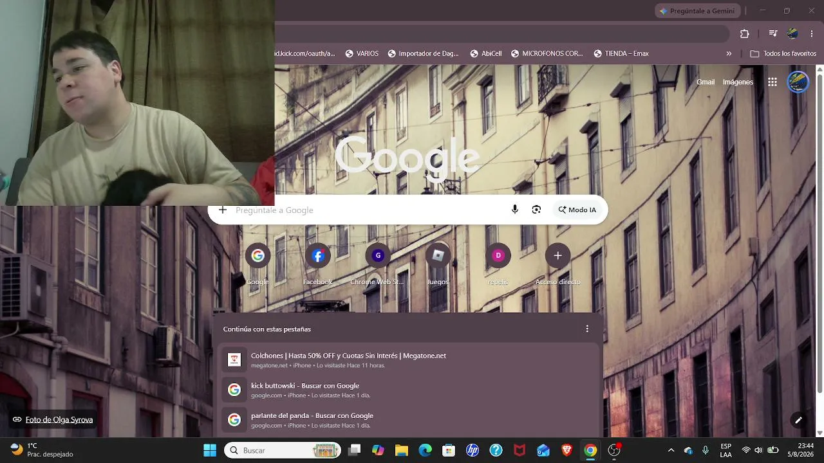
Task: Open Chrome's three-dot menu
Action: (812, 34)
